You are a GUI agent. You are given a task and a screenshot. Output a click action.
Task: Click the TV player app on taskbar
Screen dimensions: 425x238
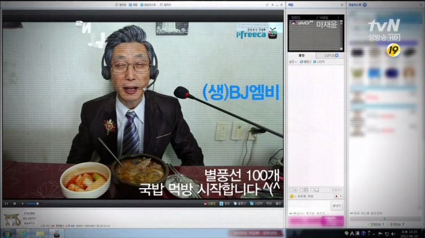click(57, 233)
